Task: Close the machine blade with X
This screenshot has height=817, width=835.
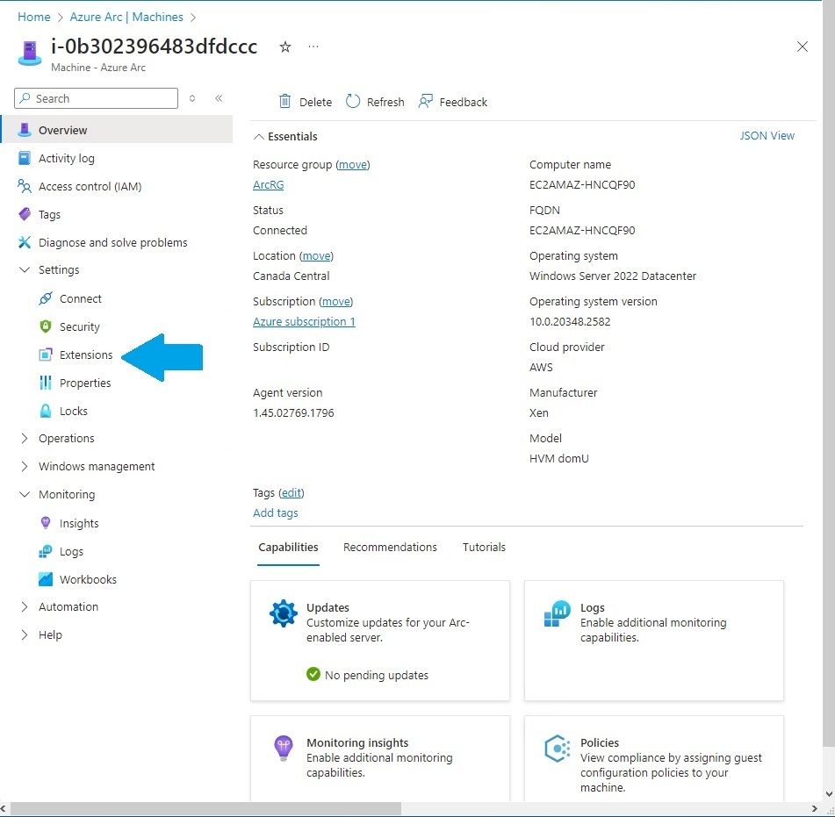Action: pos(802,47)
